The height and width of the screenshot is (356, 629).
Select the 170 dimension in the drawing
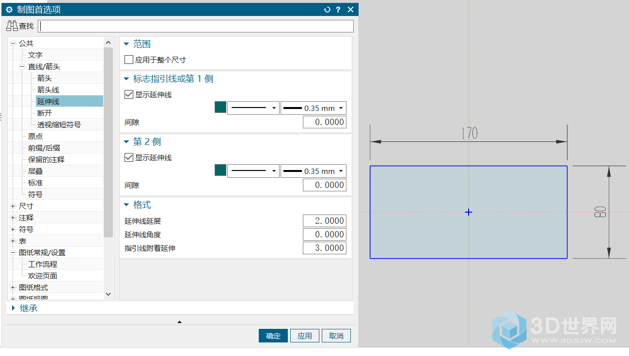point(469,133)
